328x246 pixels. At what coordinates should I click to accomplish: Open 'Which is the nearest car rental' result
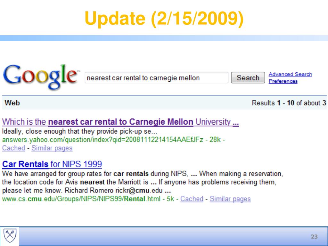(x=120, y=122)
